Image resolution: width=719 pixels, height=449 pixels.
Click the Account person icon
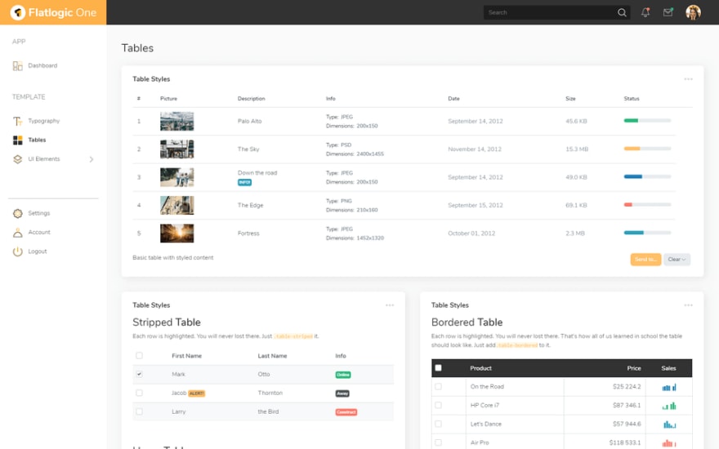(x=17, y=233)
